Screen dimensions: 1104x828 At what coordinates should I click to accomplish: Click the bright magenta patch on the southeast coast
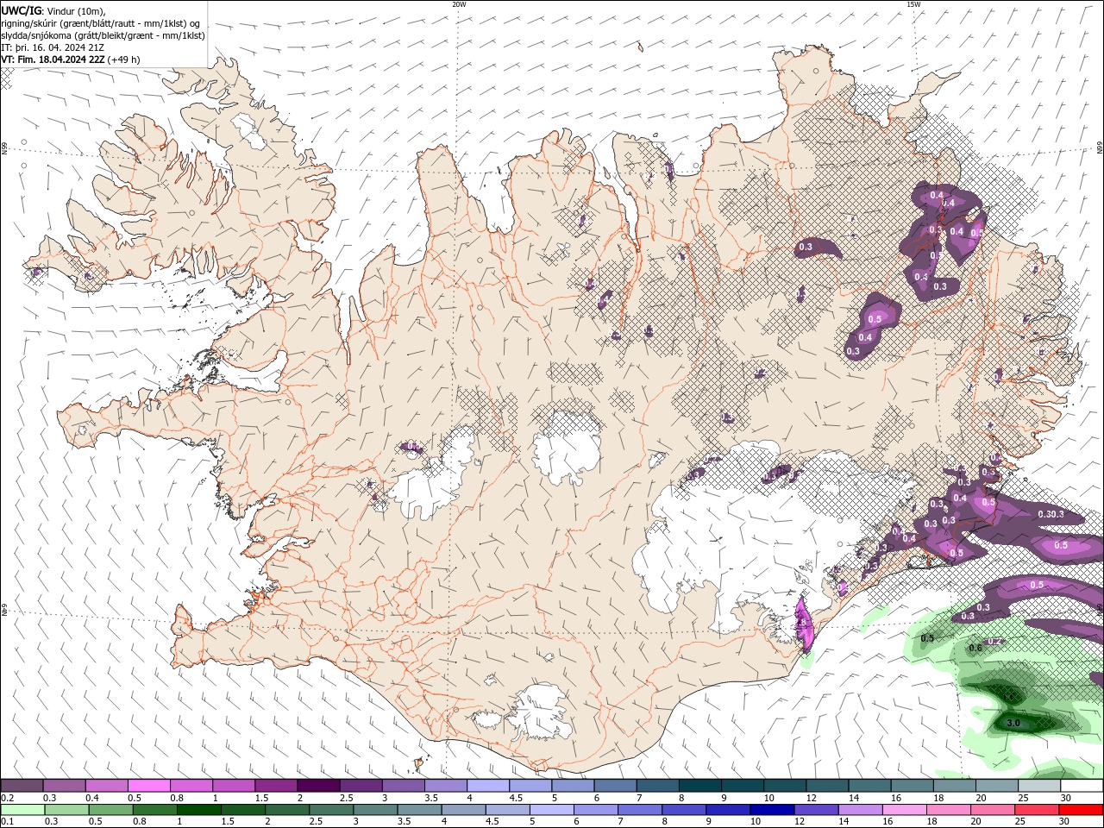[x=803, y=624]
